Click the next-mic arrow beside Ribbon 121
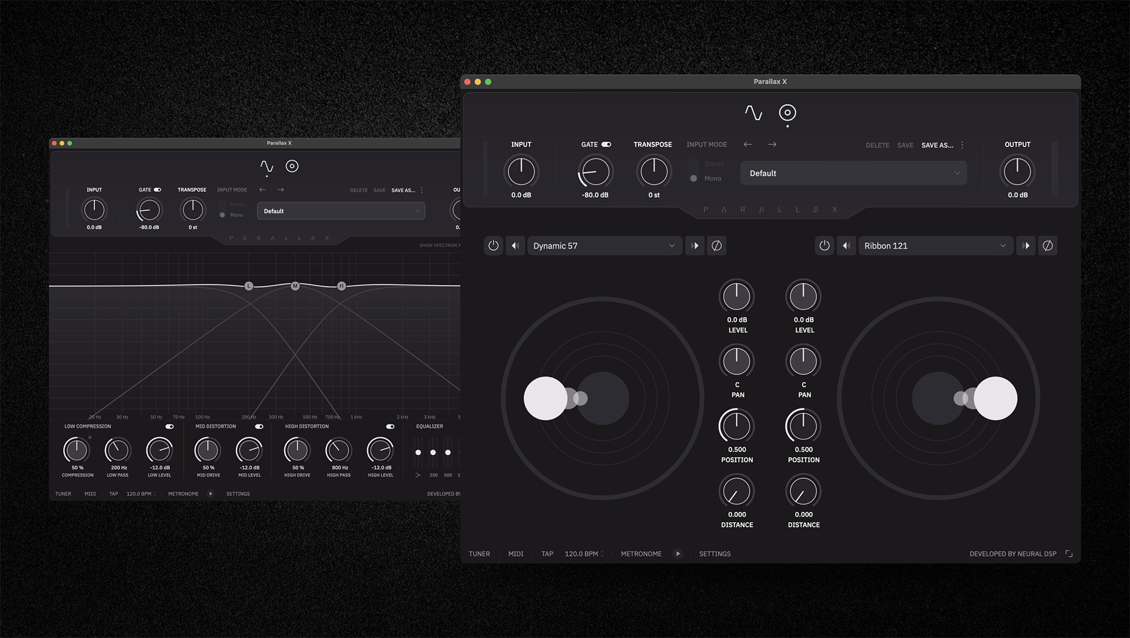This screenshot has height=638, width=1130. click(x=1026, y=245)
